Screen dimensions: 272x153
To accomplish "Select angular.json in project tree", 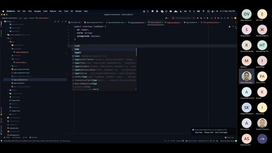I will [x=14, y=128].
